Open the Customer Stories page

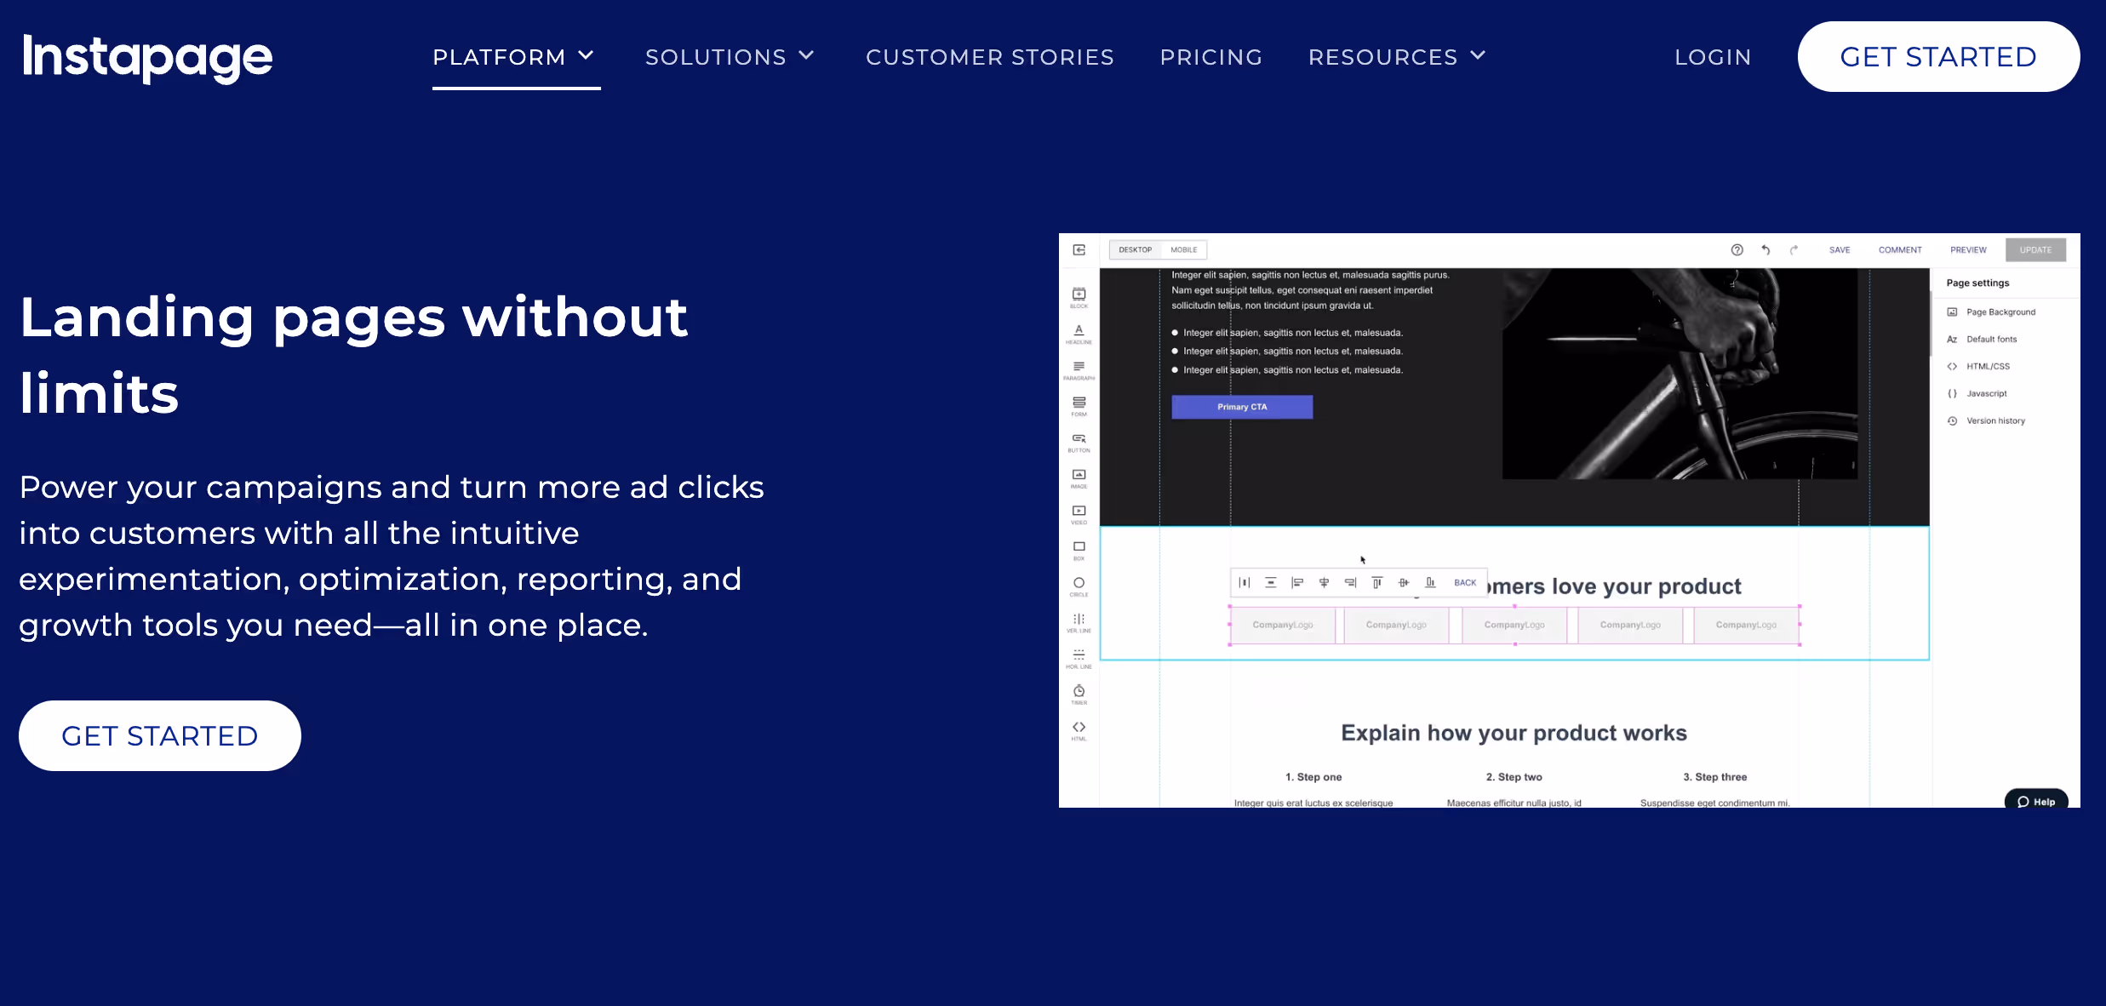click(x=990, y=57)
